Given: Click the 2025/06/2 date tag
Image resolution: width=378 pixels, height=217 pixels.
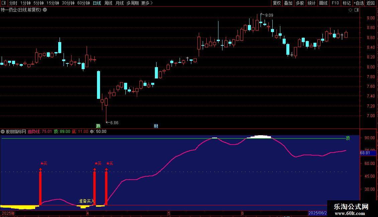Looking at the screenshot, I should pos(318,213).
